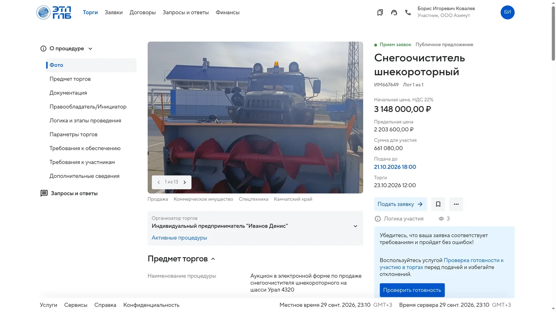Open Услуги in the footer
556x312 pixels.
click(x=49, y=305)
